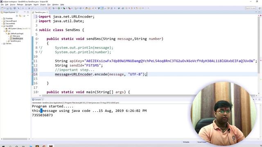This screenshot has width=262, height=147.
Task: Open Project Explorer view menu arrow
Action: click(28, 16)
